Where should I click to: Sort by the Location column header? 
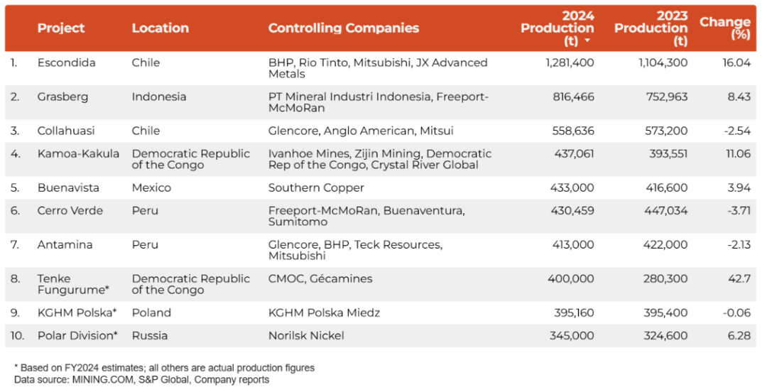tap(160, 28)
